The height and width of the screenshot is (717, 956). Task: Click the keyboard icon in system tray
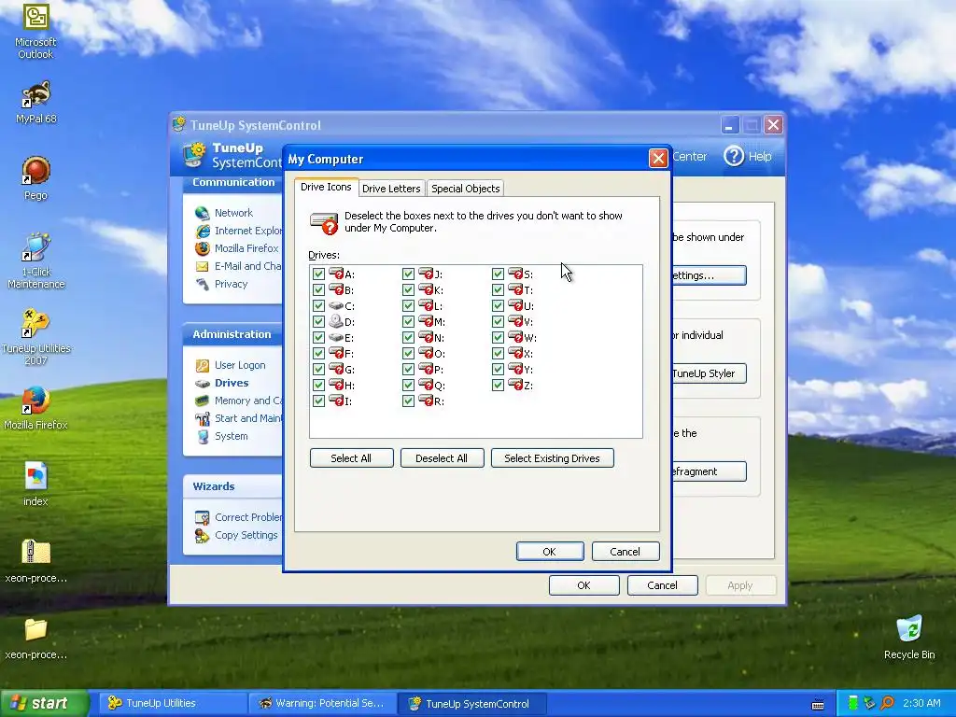coord(818,704)
